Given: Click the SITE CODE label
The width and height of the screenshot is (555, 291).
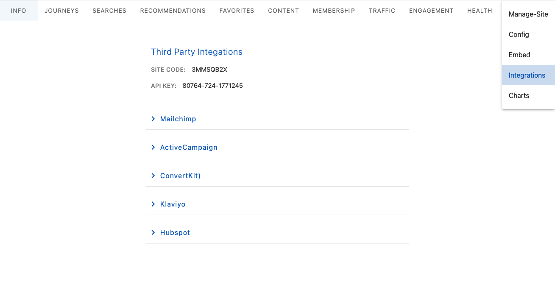Looking at the screenshot, I should click(168, 70).
